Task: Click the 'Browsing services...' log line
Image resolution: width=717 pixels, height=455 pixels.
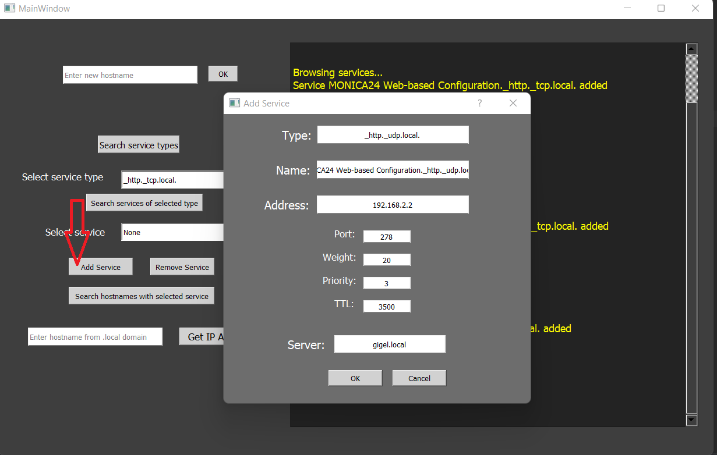Action: pos(338,73)
